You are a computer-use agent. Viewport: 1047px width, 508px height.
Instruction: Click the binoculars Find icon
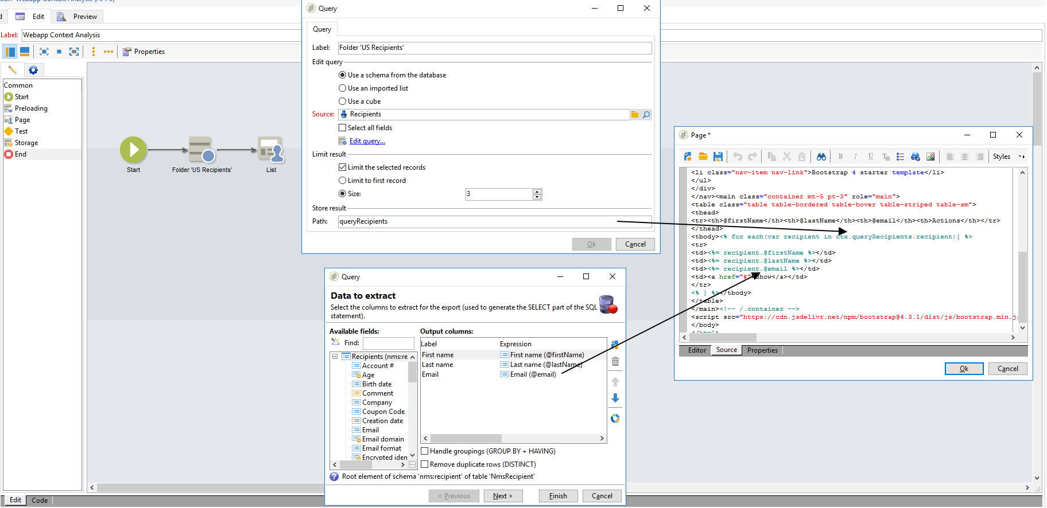pyautogui.click(x=821, y=157)
